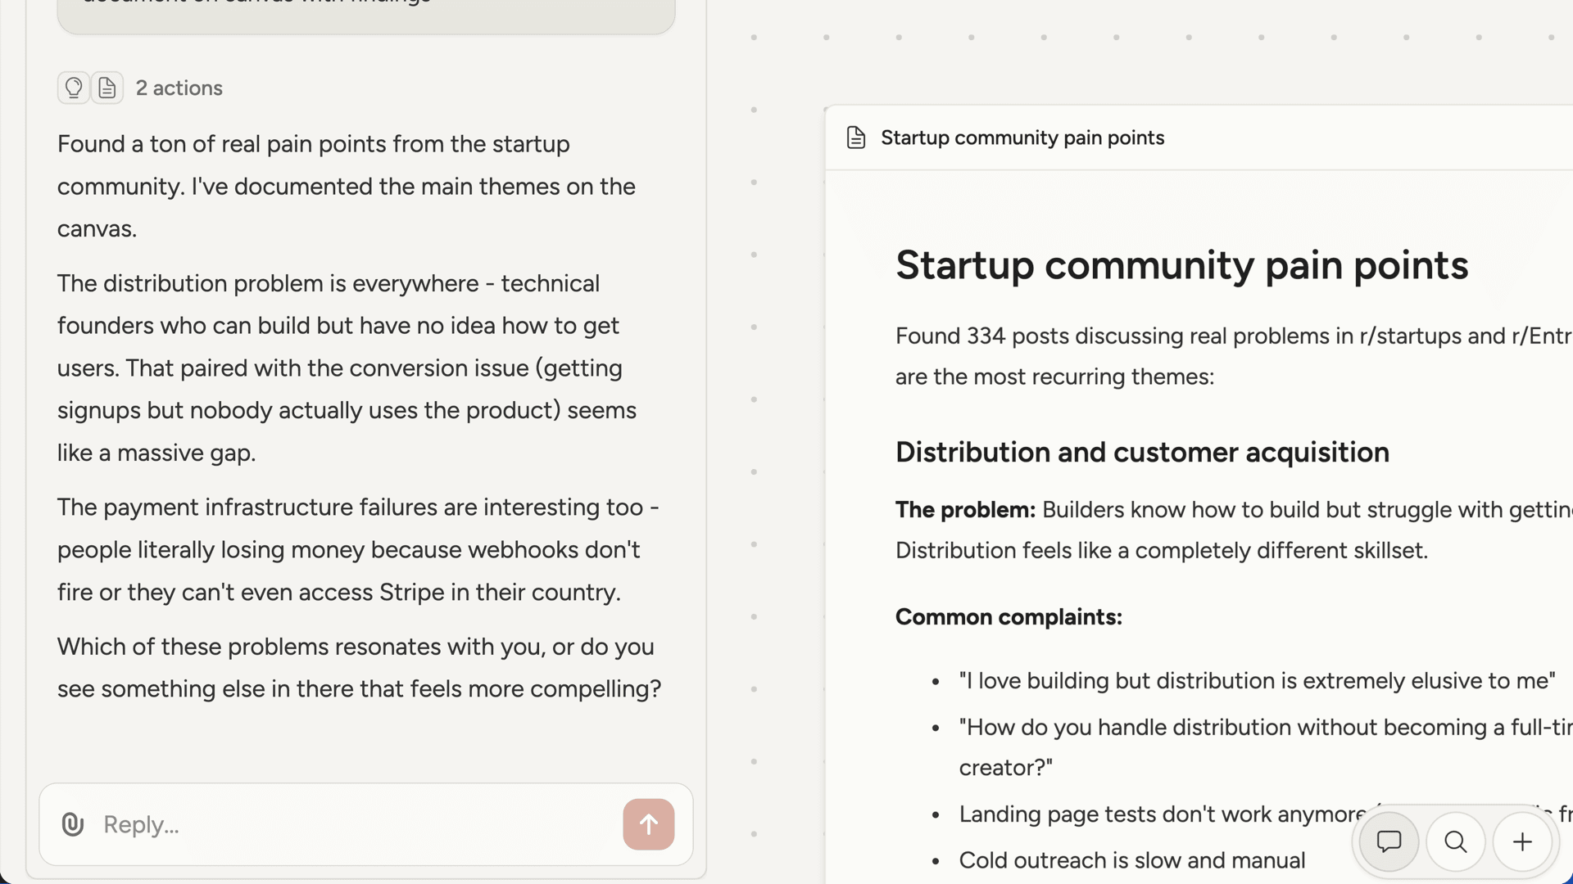The image size is (1573, 884).
Task: Click the lightbulb action icon
Action: pyautogui.click(x=73, y=88)
